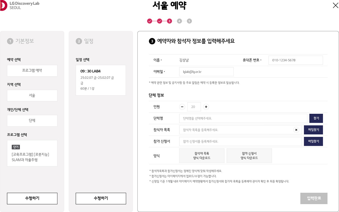The height and width of the screenshot is (212, 339).
Task: Download the 참가 신청서 template form
Action: pos(249,155)
